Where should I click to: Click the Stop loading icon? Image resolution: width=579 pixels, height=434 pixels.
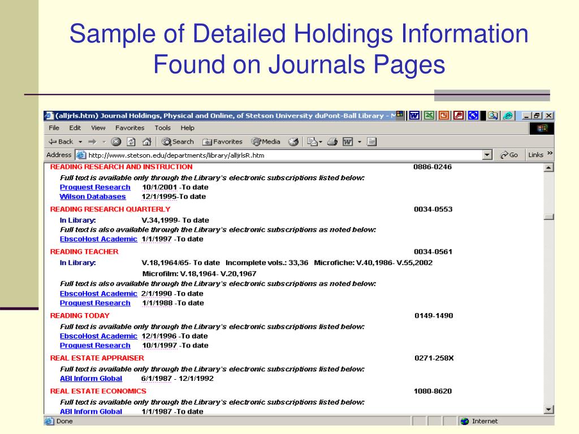[116, 142]
